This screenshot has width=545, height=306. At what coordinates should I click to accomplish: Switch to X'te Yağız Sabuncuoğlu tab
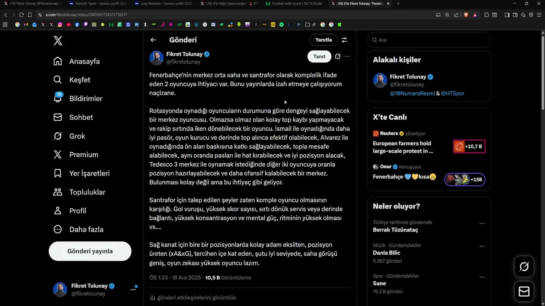pyautogui.click(x=229, y=3)
